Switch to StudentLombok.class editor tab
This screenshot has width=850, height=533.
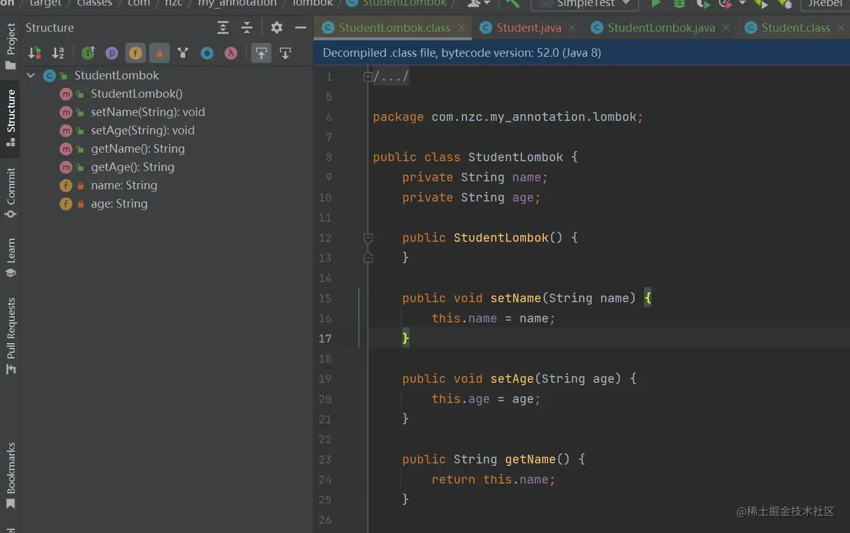tap(394, 27)
